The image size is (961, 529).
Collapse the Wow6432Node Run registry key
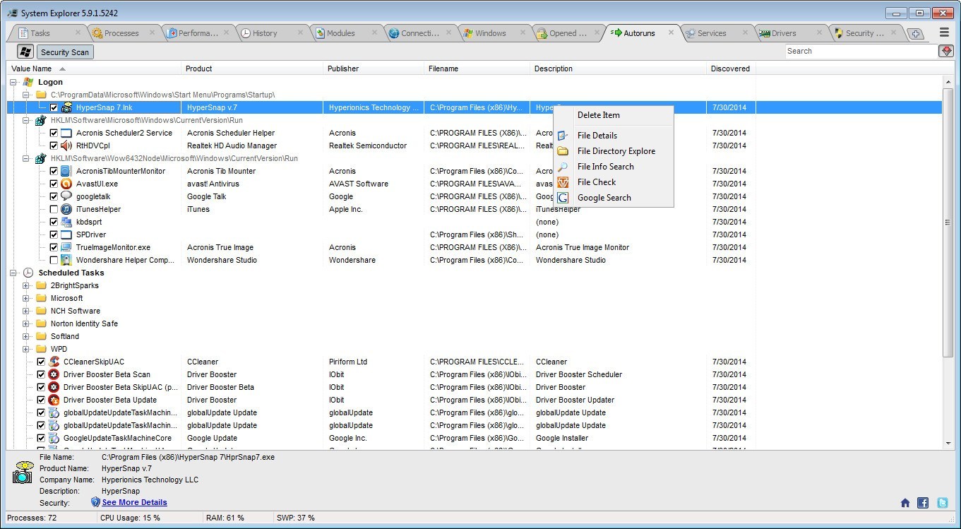(x=26, y=158)
